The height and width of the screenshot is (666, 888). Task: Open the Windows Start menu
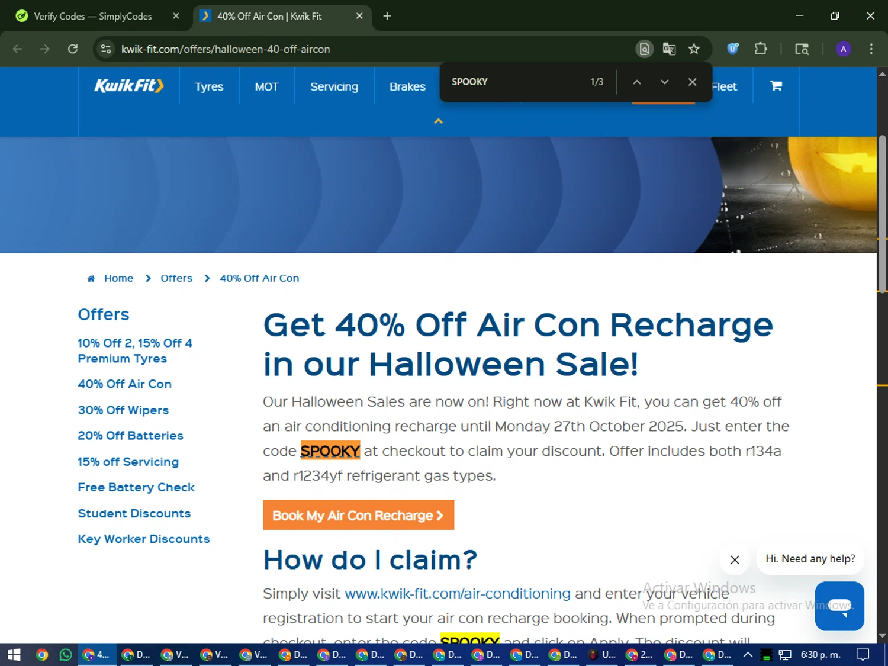[x=14, y=655]
